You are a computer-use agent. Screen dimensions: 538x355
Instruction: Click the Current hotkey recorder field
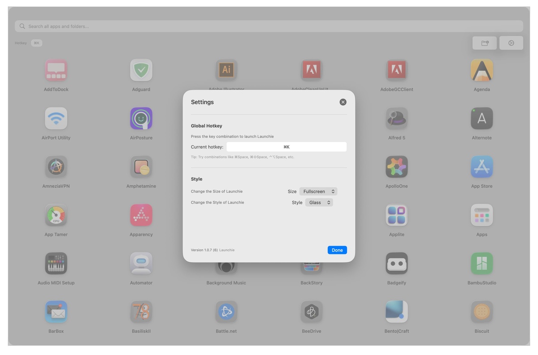point(286,147)
